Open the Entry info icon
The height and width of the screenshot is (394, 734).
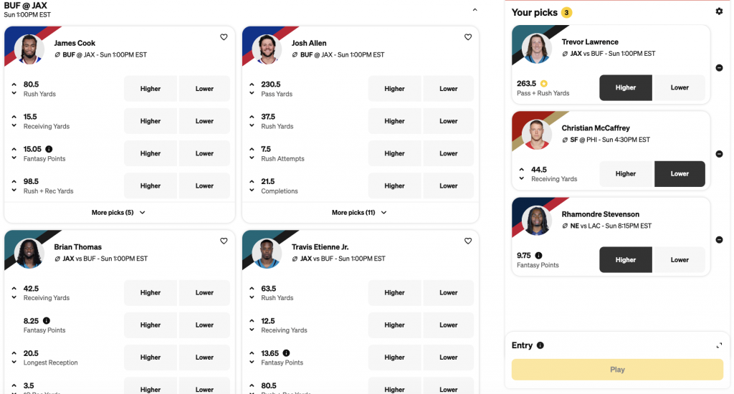click(x=540, y=345)
